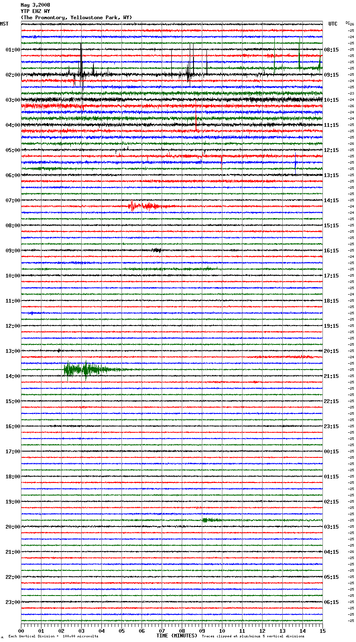Image resolution: width=356 pixels, height=642 pixels.
Task: Click the "20:15" UTC time label
Action: 331,351
